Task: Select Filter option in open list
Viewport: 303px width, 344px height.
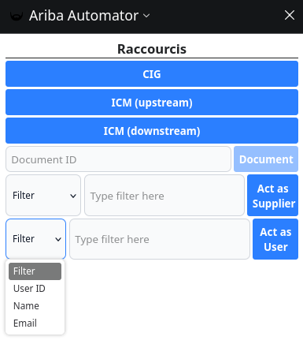Action: [x=35, y=271]
